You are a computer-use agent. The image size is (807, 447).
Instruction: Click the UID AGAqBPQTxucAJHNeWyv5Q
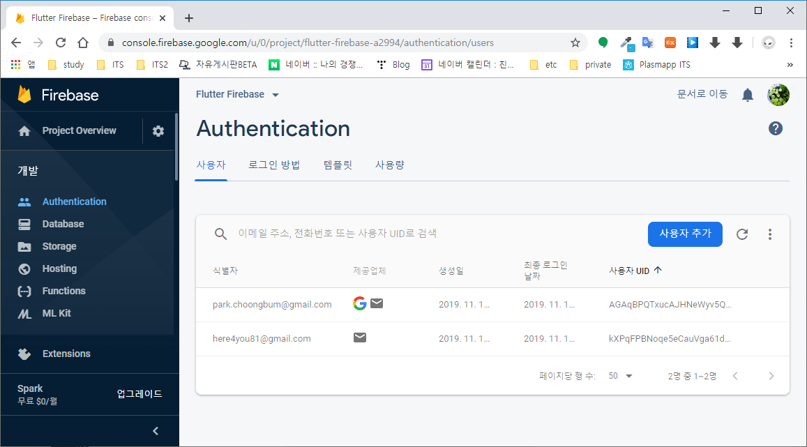pyautogui.click(x=670, y=305)
